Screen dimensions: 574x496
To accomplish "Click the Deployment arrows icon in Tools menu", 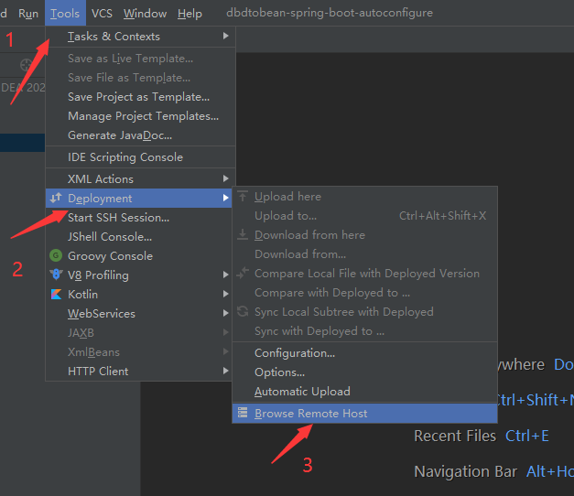I will (57, 199).
